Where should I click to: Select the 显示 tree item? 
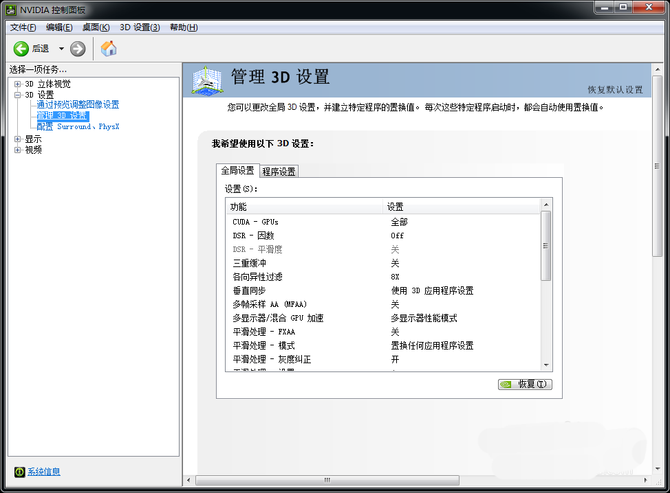click(33, 139)
